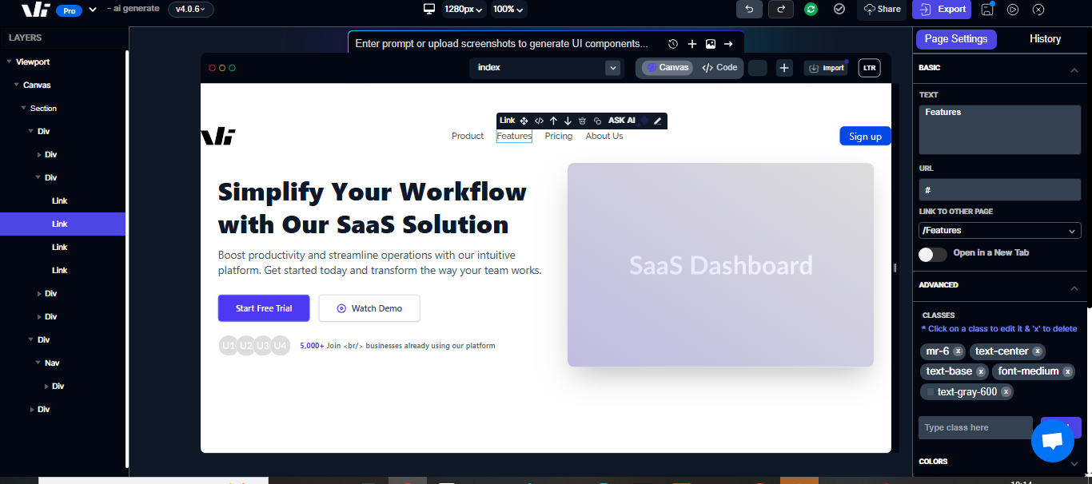Open the 100% zoom dropdown
Screen dimensions: 1092x484
pyautogui.click(x=508, y=9)
